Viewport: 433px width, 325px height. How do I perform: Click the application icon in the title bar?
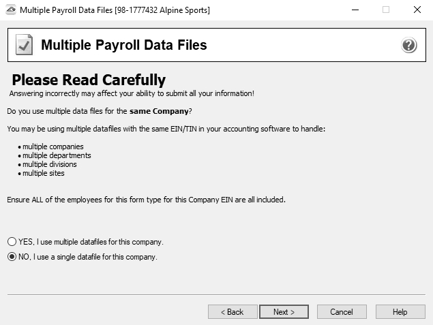(11, 10)
